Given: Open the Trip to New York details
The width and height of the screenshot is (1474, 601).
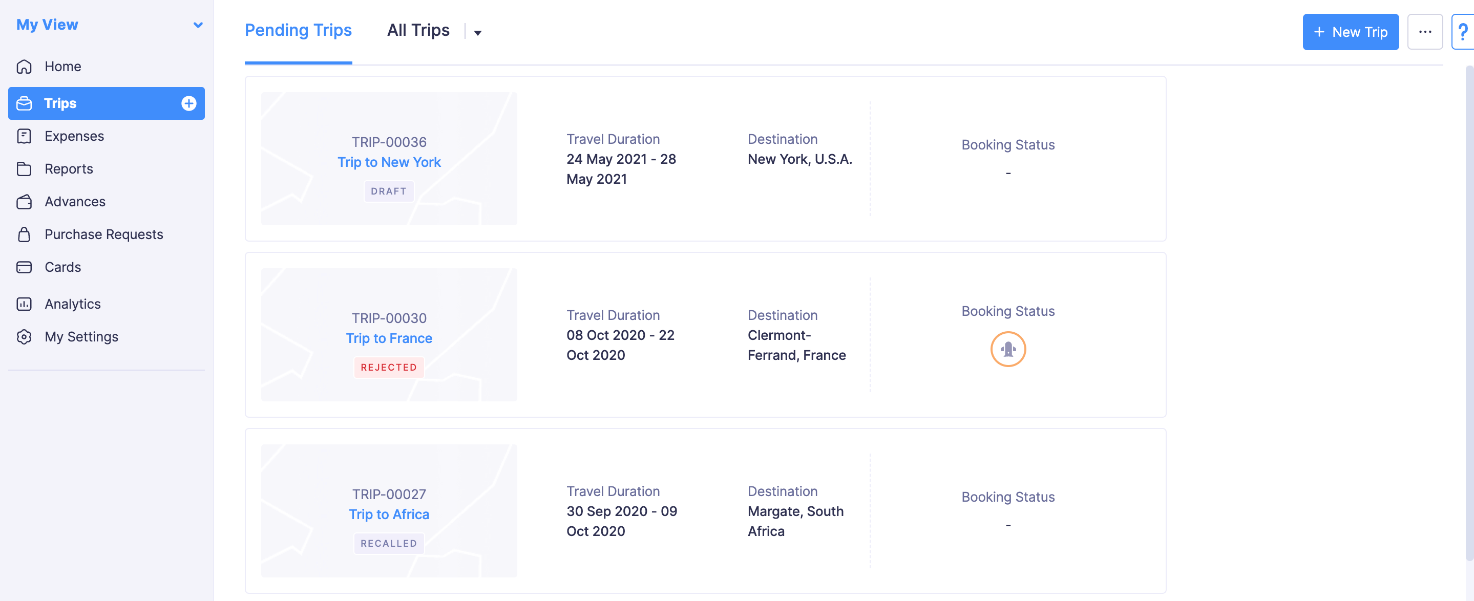Looking at the screenshot, I should point(389,162).
